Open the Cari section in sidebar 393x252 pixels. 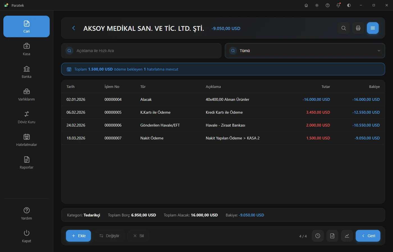pos(26,26)
